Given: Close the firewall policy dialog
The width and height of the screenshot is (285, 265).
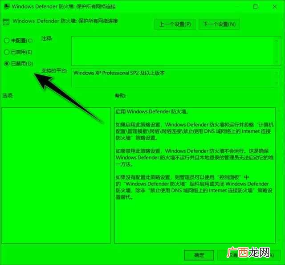Looking at the screenshot, I should pos(274,7).
